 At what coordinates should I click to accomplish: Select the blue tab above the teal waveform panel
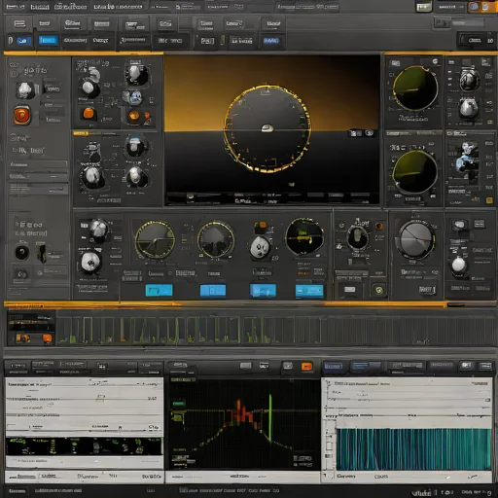pyautogui.click(x=333, y=366)
